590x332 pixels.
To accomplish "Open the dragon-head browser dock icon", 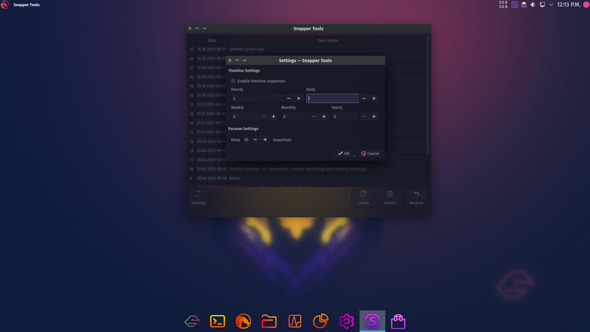I will click(x=243, y=321).
